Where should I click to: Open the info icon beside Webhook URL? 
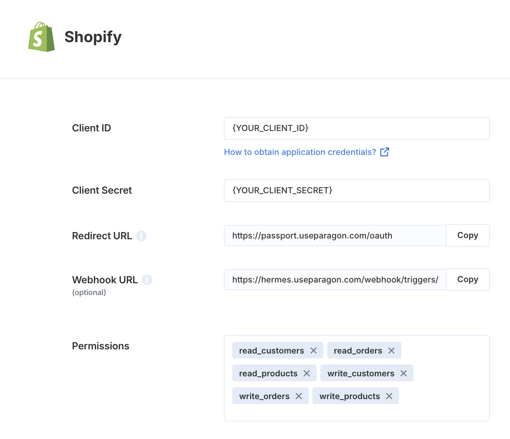click(x=147, y=280)
